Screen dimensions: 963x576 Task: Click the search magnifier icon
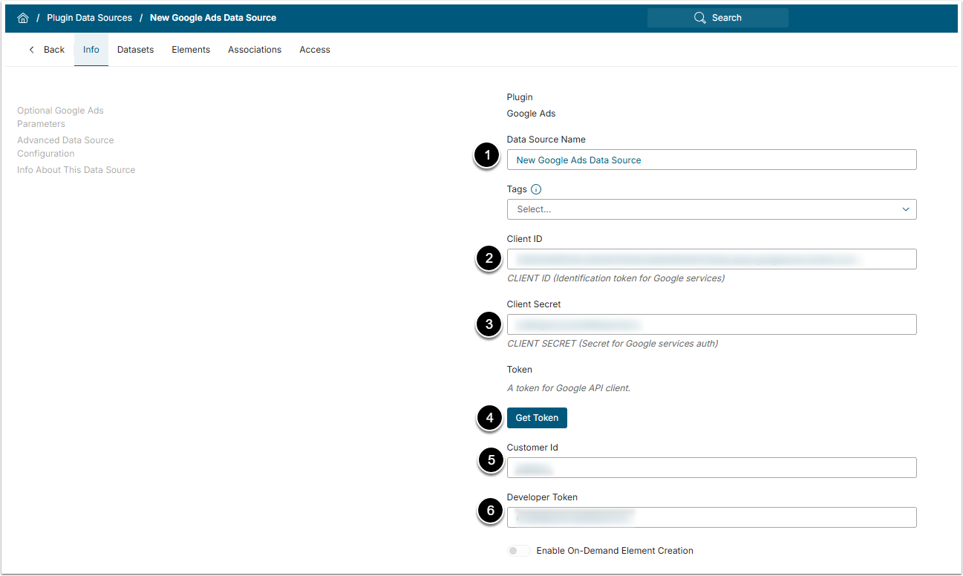(699, 18)
